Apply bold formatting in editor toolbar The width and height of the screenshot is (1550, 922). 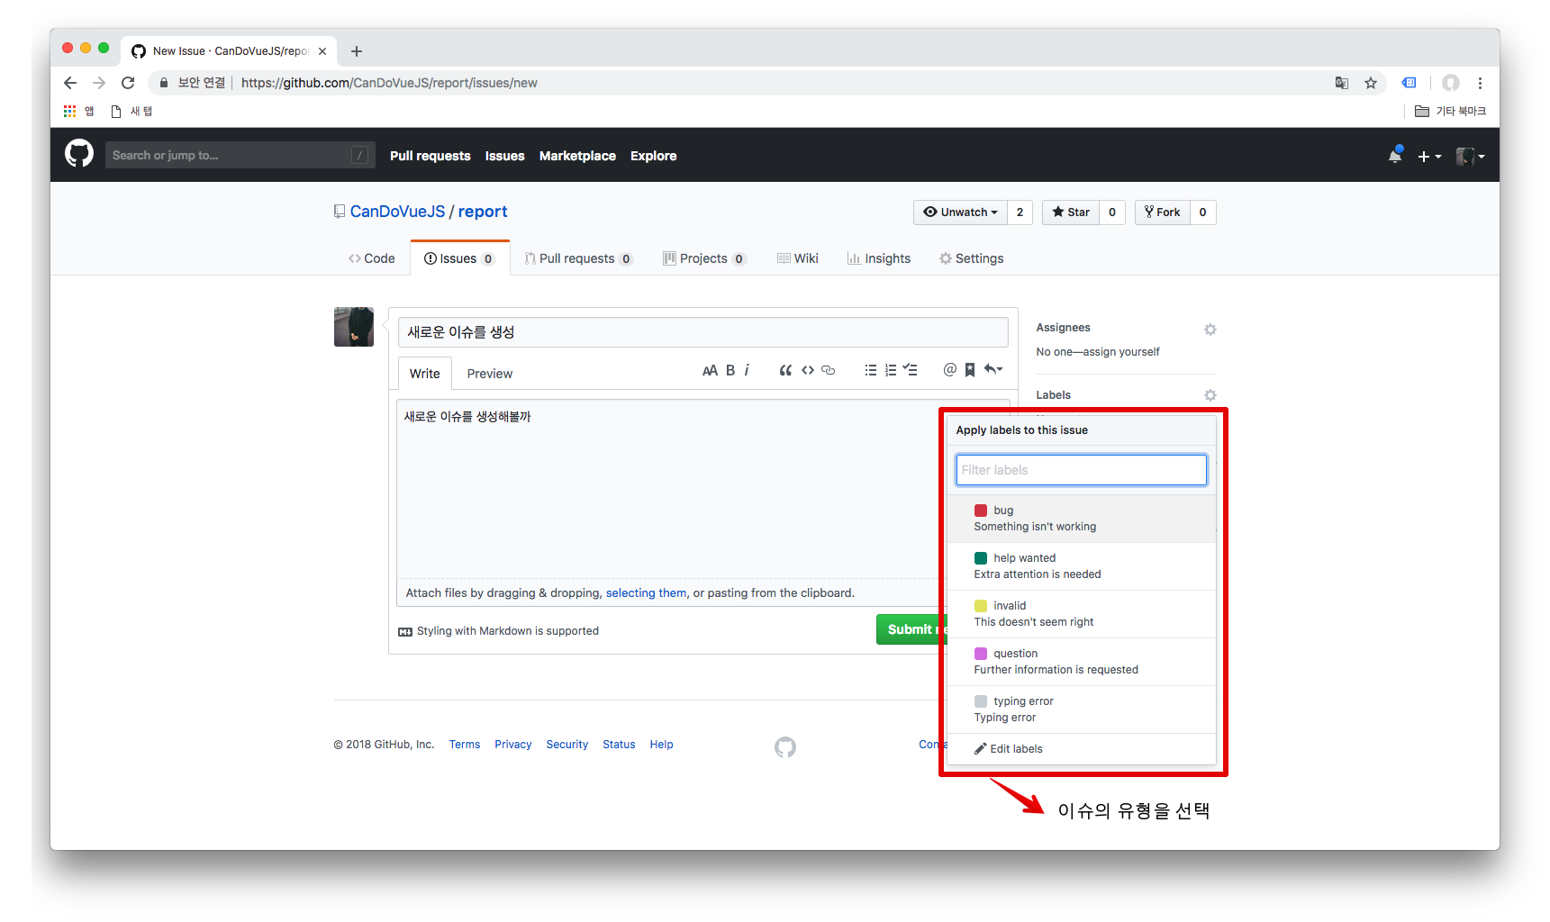coord(730,370)
